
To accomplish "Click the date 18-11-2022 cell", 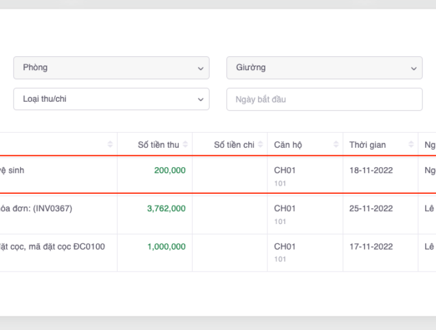I will tap(371, 170).
